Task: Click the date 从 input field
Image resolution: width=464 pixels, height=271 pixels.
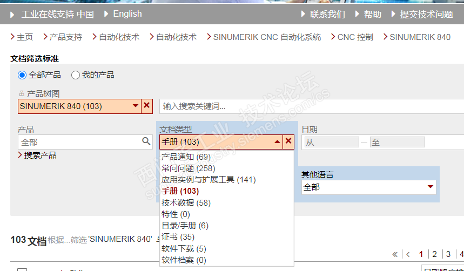Action: click(x=332, y=143)
